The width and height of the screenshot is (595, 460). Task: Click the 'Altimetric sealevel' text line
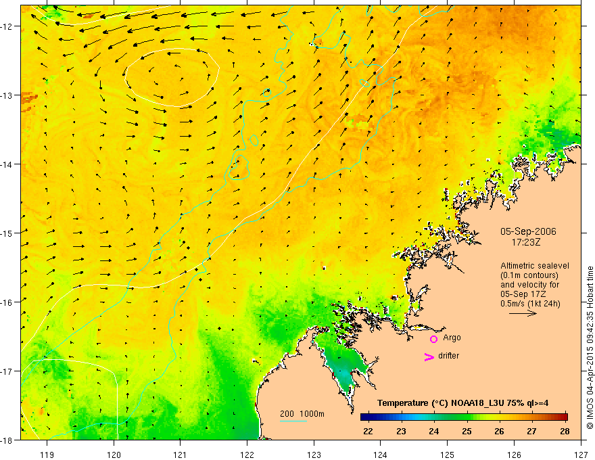(x=535, y=266)
